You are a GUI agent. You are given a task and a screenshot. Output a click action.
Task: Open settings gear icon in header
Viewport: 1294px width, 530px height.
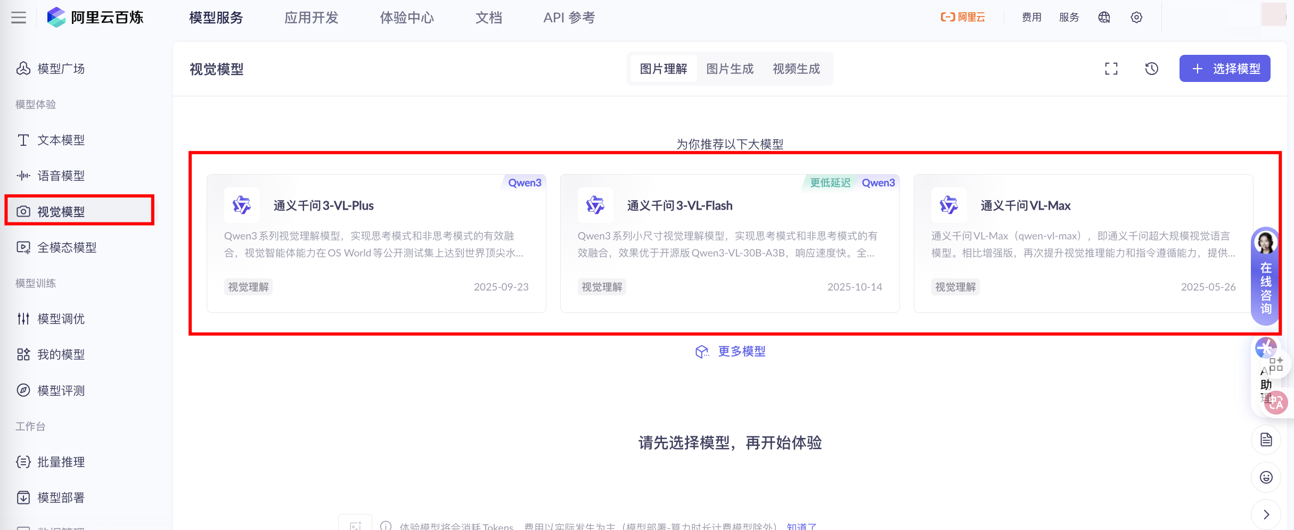(1136, 18)
